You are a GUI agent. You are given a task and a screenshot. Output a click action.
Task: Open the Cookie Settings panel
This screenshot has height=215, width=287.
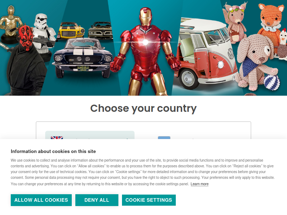pos(149,200)
